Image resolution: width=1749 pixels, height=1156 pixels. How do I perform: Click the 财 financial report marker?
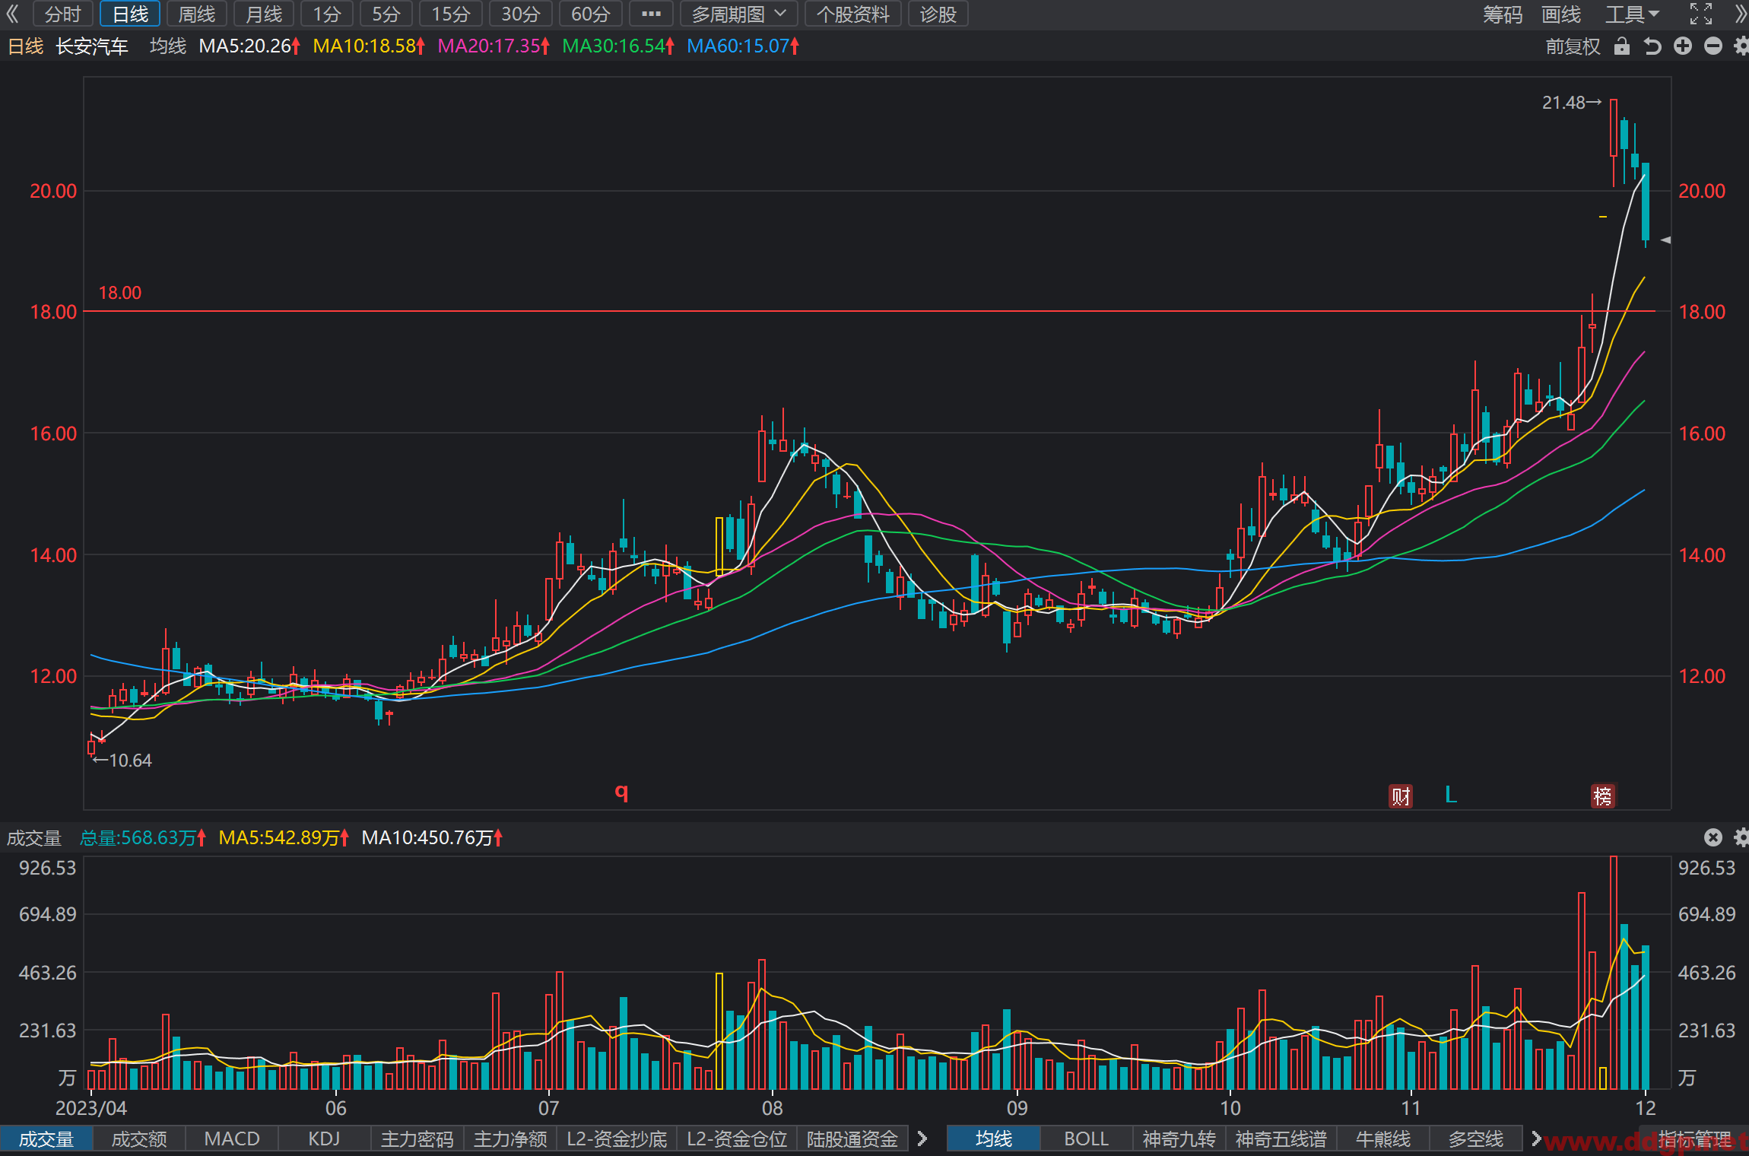(1401, 796)
